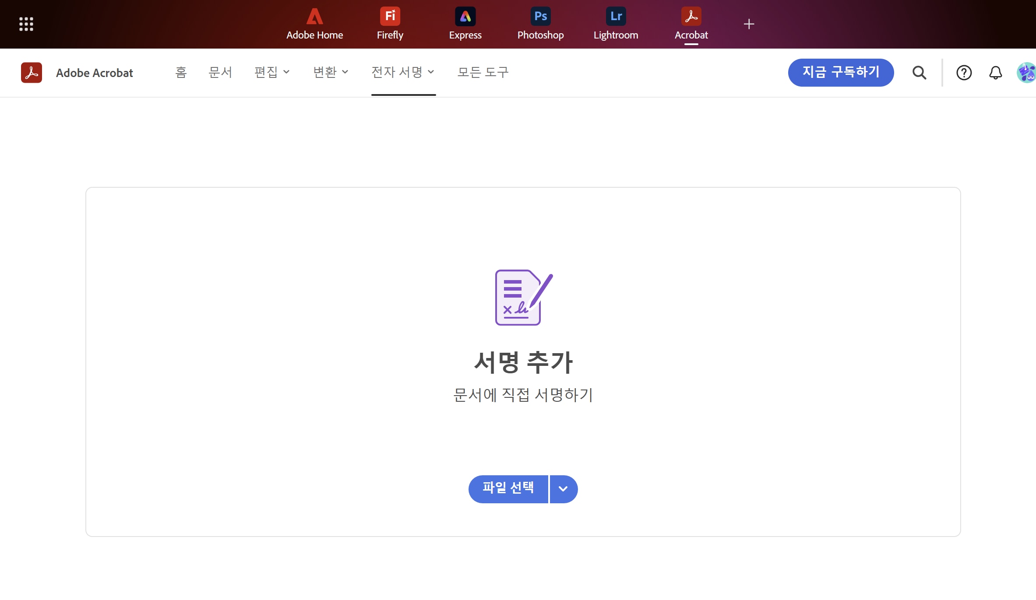1036x600 pixels.
Task: Show notifications via bell icon
Action: pyautogui.click(x=995, y=73)
